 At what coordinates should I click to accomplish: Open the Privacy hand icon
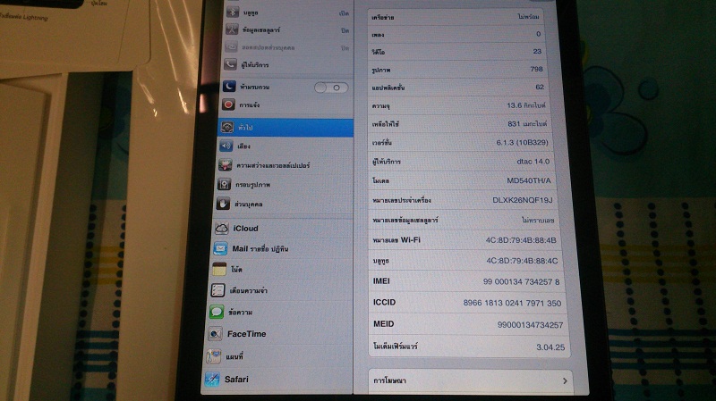223,204
